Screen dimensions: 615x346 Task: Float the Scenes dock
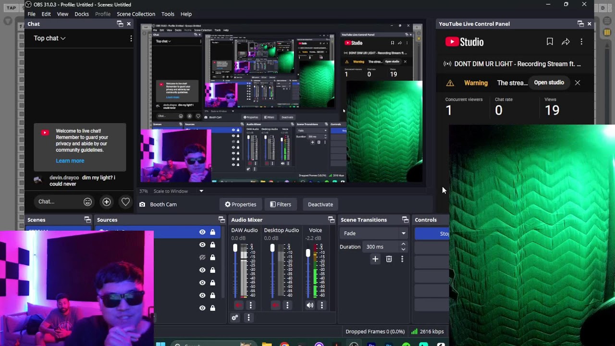pyautogui.click(x=87, y=220)
